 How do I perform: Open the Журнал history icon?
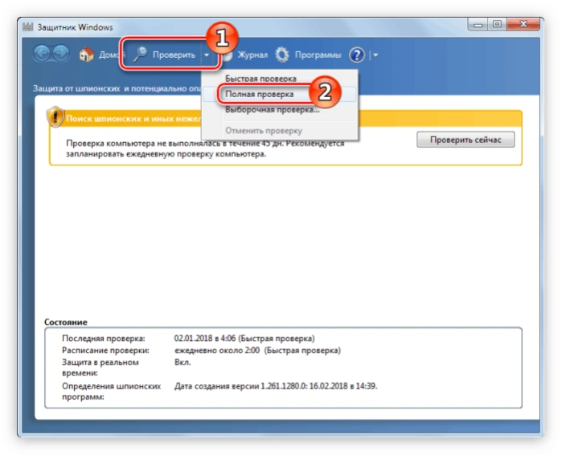228,55
